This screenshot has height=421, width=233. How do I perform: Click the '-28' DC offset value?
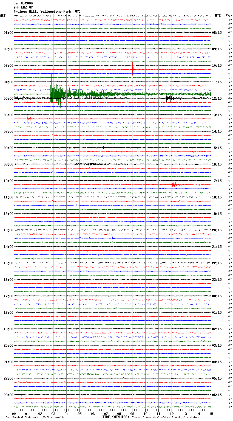pos(230,169)
